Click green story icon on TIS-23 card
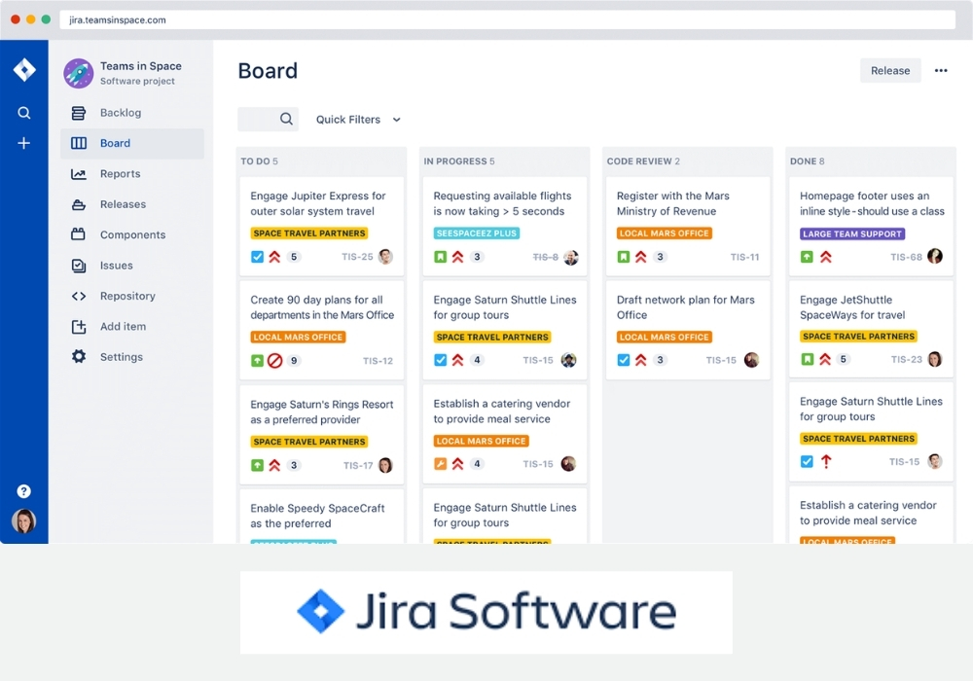Image resolution: width=973 pixels, height=681 pixels. [x=807, y=359]
